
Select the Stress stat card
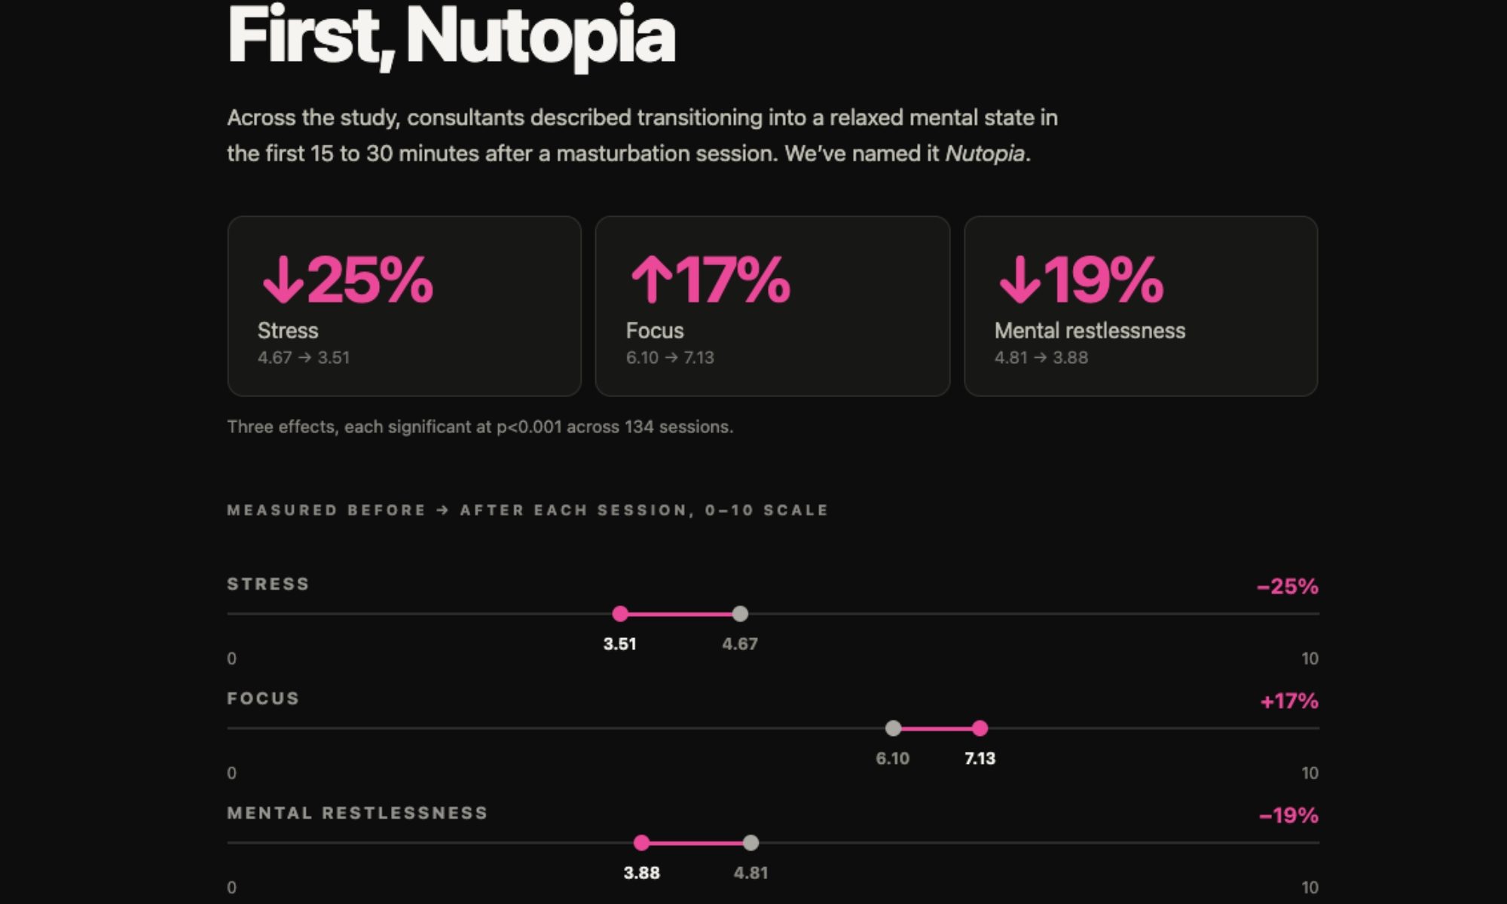coord(405,307)
